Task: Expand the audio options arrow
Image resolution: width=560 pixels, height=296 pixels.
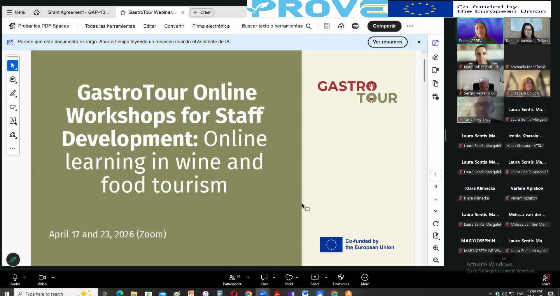Action: click(x=24, y=277)
